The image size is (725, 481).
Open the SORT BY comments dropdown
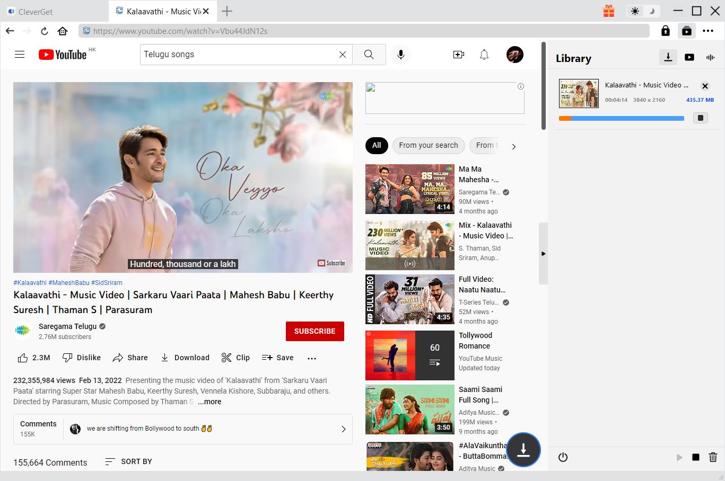coord(129,461)
